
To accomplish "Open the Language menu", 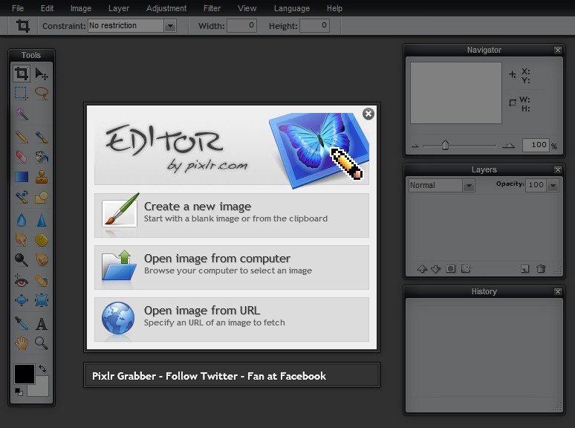I will coord(291,8).
